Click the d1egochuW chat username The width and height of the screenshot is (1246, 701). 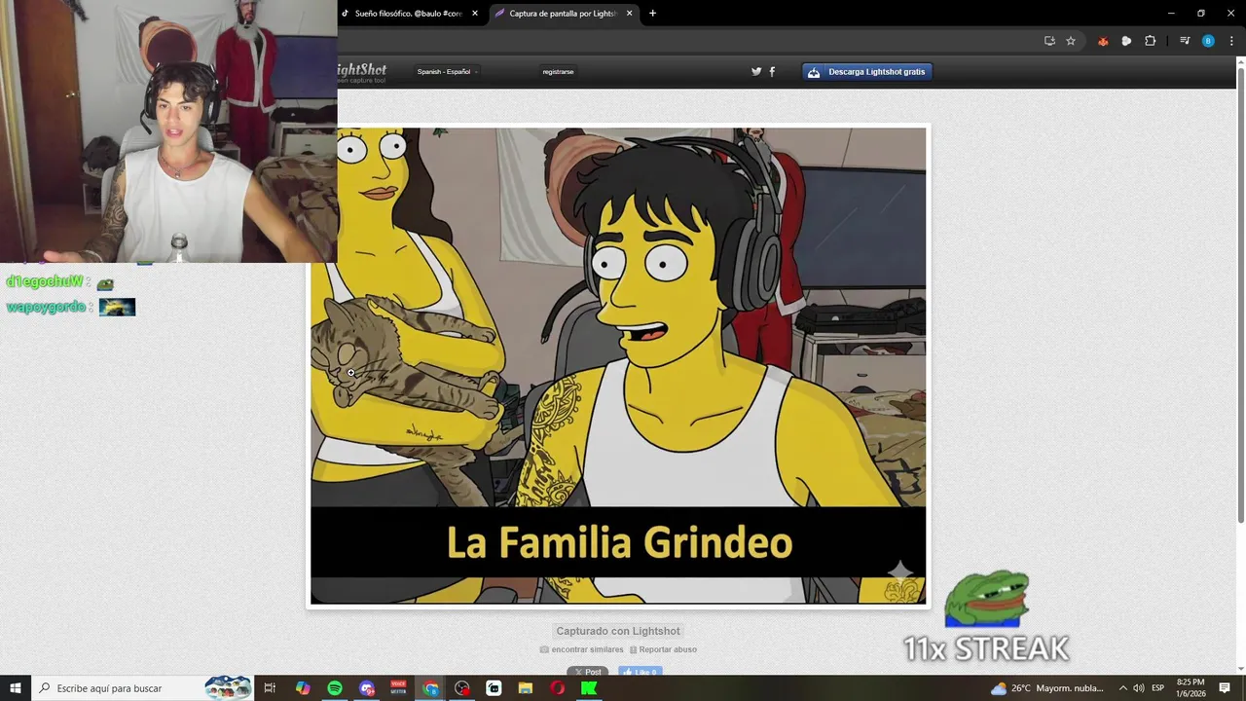coord(45,282)
